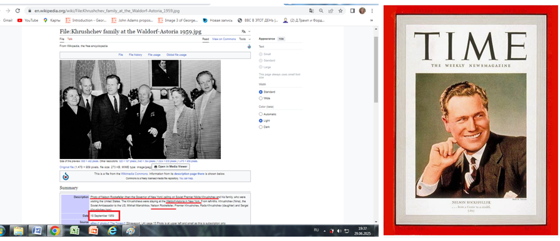560x241 pixels.
Task: Select the Large text size radio
Action: (x=261, y=67)
